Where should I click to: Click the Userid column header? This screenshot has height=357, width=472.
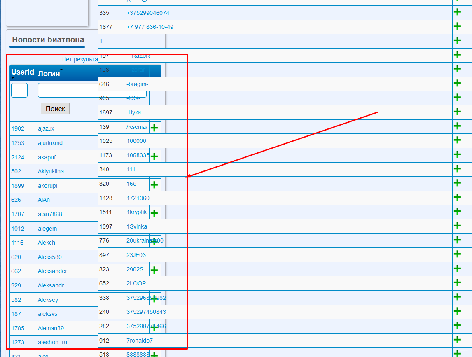coord(23,72)
